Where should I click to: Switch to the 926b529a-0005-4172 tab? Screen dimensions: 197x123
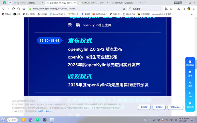[x=94, y=3]
